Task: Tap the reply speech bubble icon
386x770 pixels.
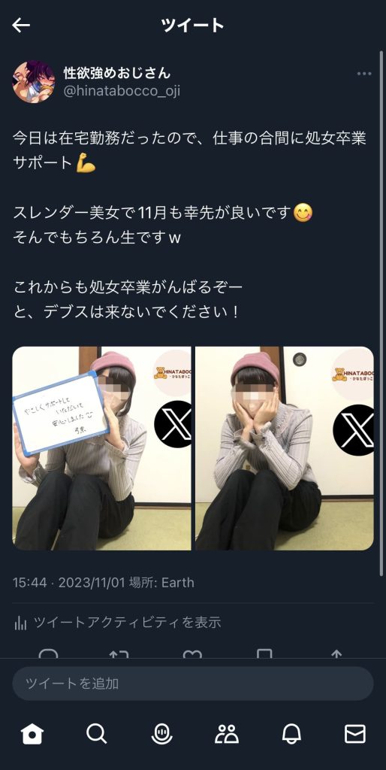Action: tap(48, 654)
